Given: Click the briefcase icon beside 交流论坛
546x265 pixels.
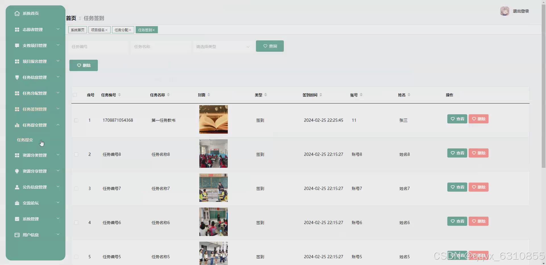Looking at the screenshot, I should click(17, 203).
